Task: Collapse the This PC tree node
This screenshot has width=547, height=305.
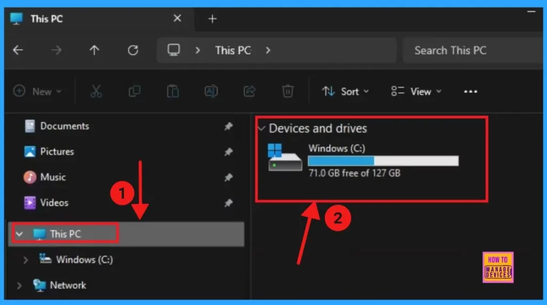Action: pos(20,234)
